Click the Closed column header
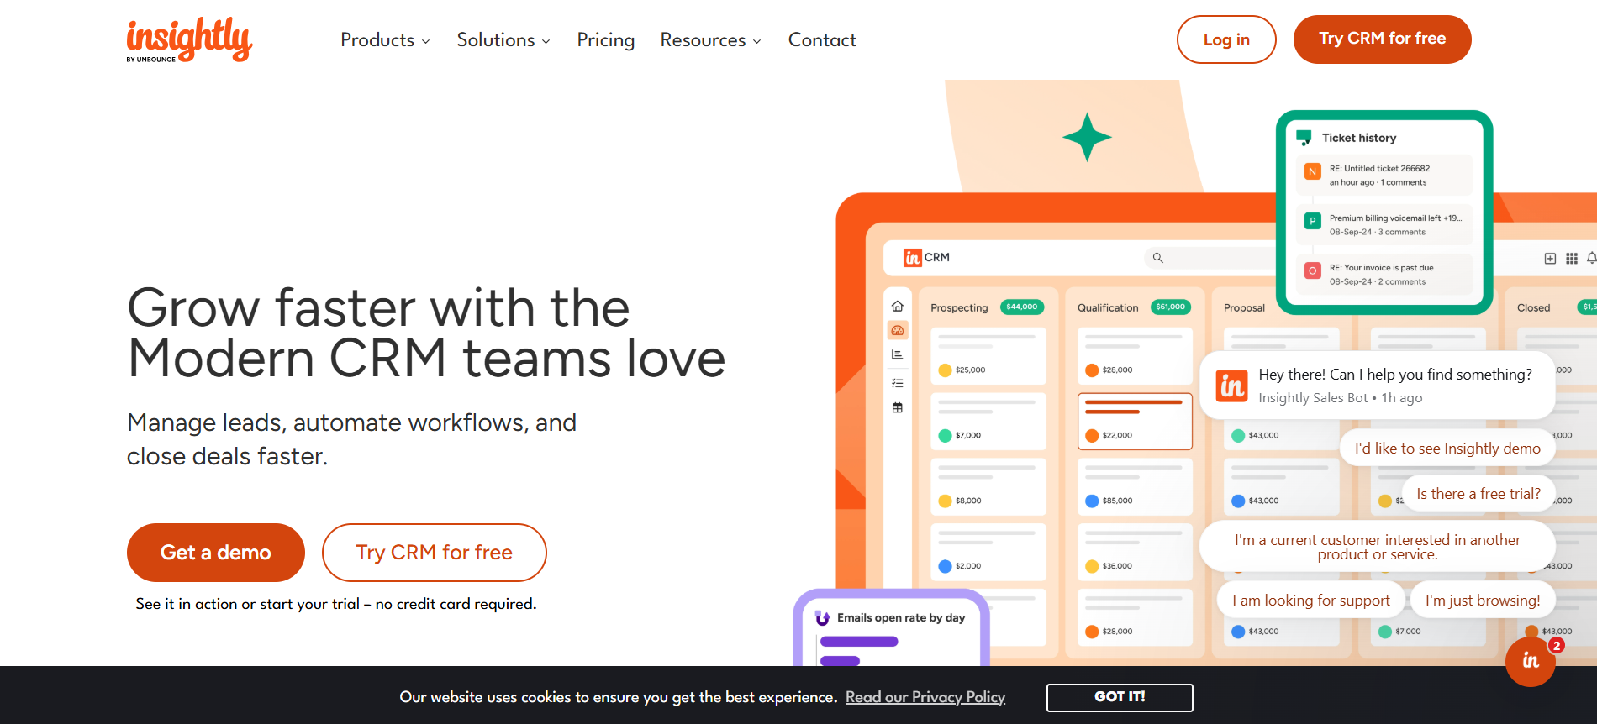Screen dimensions: 1597x724 (x=1533, y=308)
